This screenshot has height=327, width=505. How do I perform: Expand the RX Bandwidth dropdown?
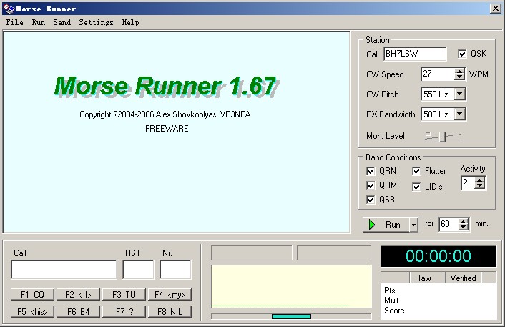coord(460,114)
